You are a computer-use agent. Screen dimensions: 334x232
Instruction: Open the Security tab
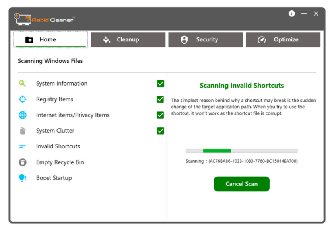click(205, 40)
